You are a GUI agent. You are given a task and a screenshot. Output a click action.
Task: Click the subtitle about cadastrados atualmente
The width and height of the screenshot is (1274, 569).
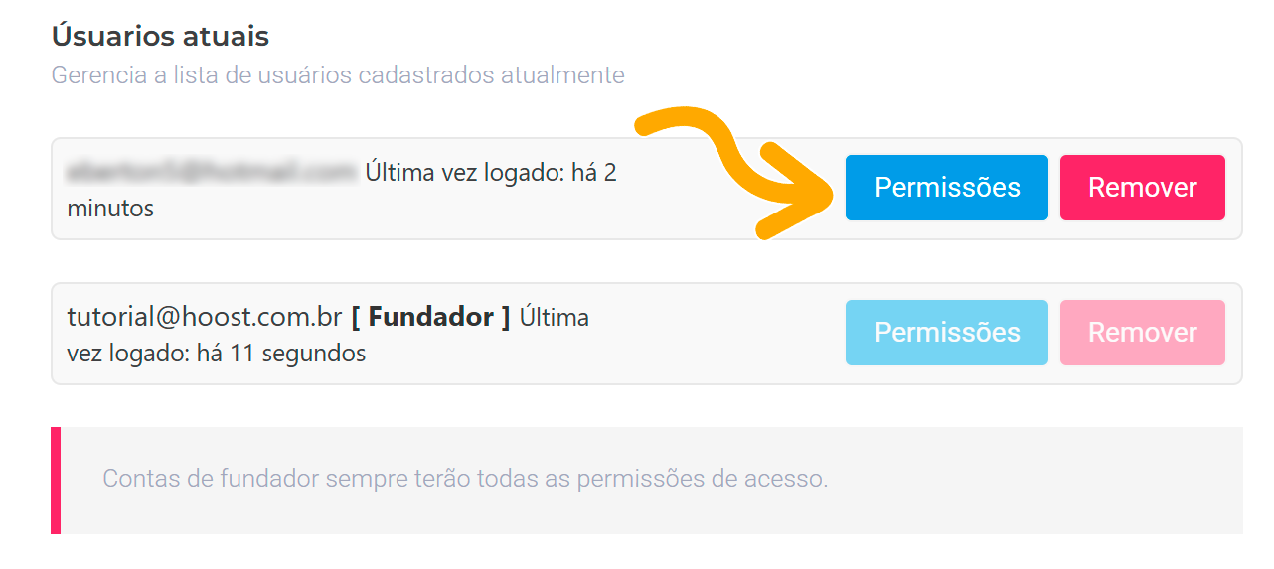(x=338, y=75)
